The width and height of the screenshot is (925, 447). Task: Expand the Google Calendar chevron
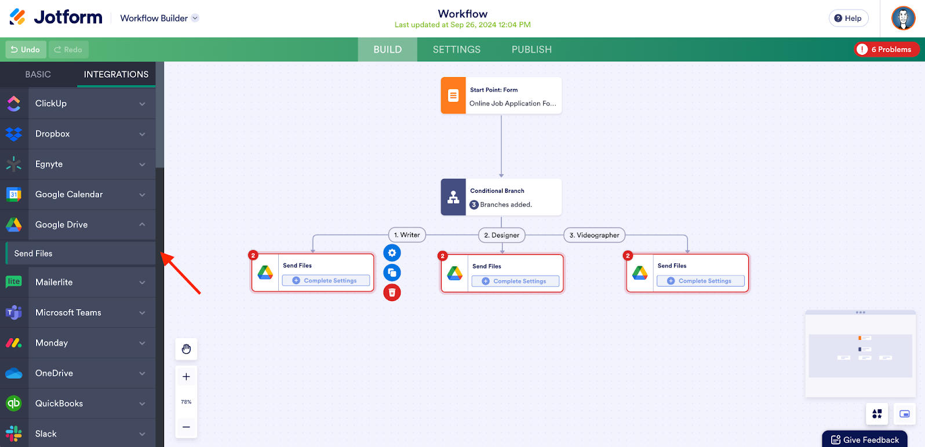pos(142,195)
